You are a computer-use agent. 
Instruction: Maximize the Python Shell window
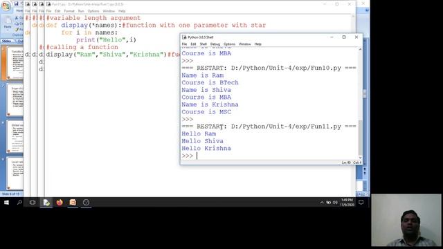coord(344,37)
